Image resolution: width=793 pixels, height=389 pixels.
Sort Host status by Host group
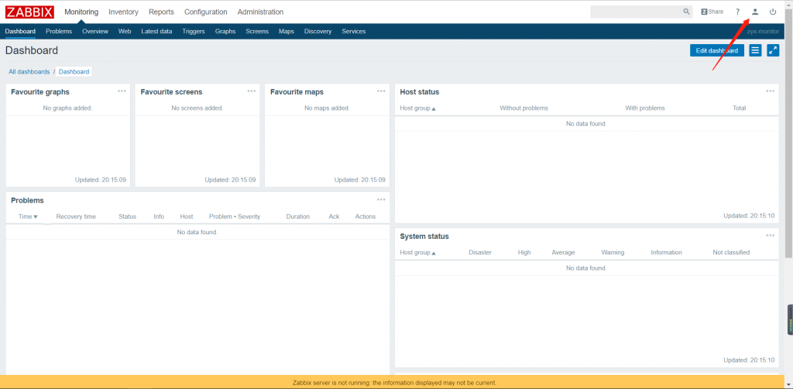pos(417,108)
